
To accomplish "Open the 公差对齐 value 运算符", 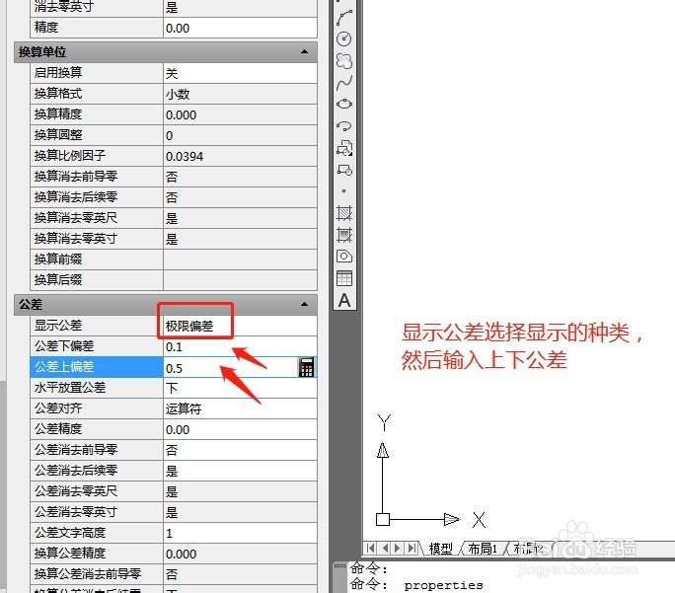I will pos(240,408).
